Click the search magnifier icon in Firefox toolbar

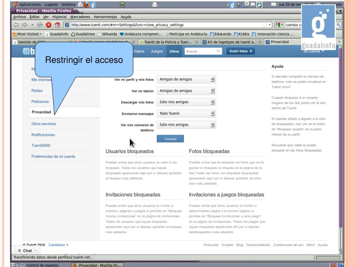pos(338,25)
